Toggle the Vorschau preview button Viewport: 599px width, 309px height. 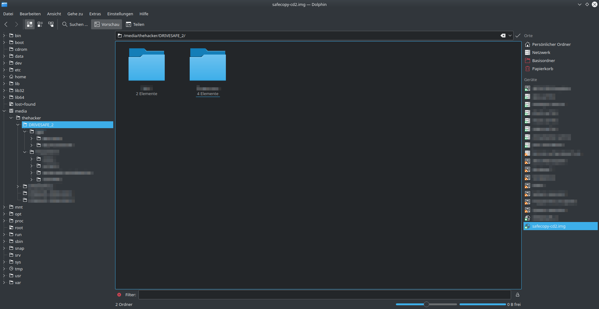107,24
